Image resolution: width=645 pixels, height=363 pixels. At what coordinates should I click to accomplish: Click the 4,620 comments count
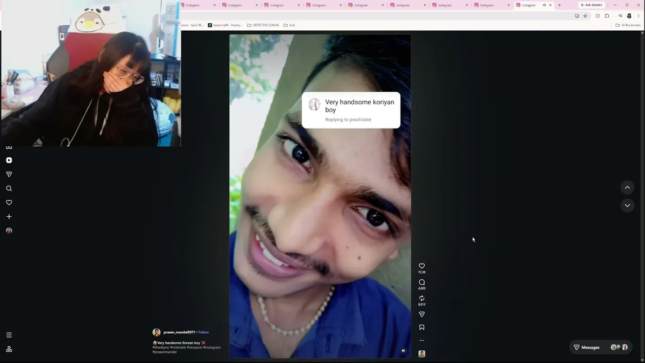pyautogui.click(x=422, y=288)
